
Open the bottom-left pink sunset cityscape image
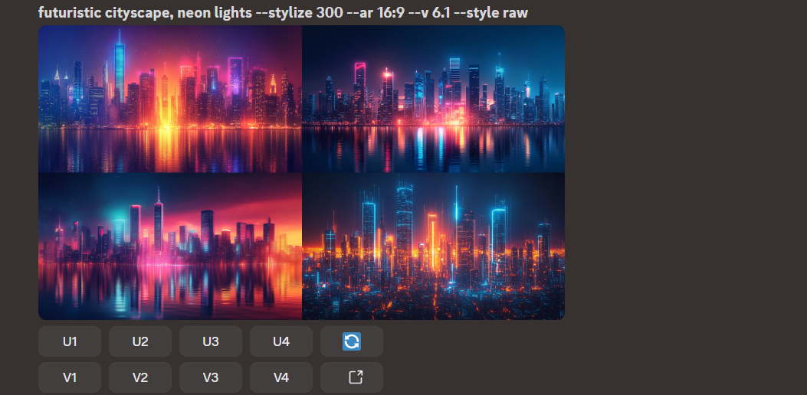[x=170, y=246]
